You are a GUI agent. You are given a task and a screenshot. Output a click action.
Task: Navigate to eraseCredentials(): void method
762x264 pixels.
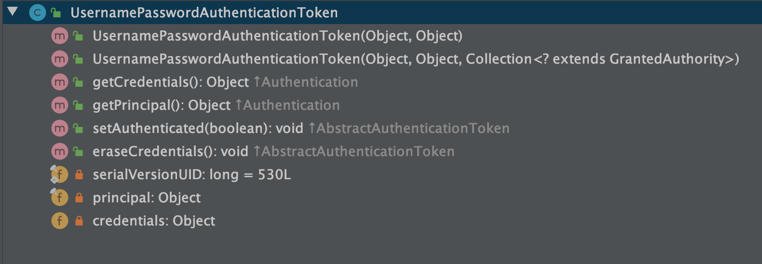[170, 151]
